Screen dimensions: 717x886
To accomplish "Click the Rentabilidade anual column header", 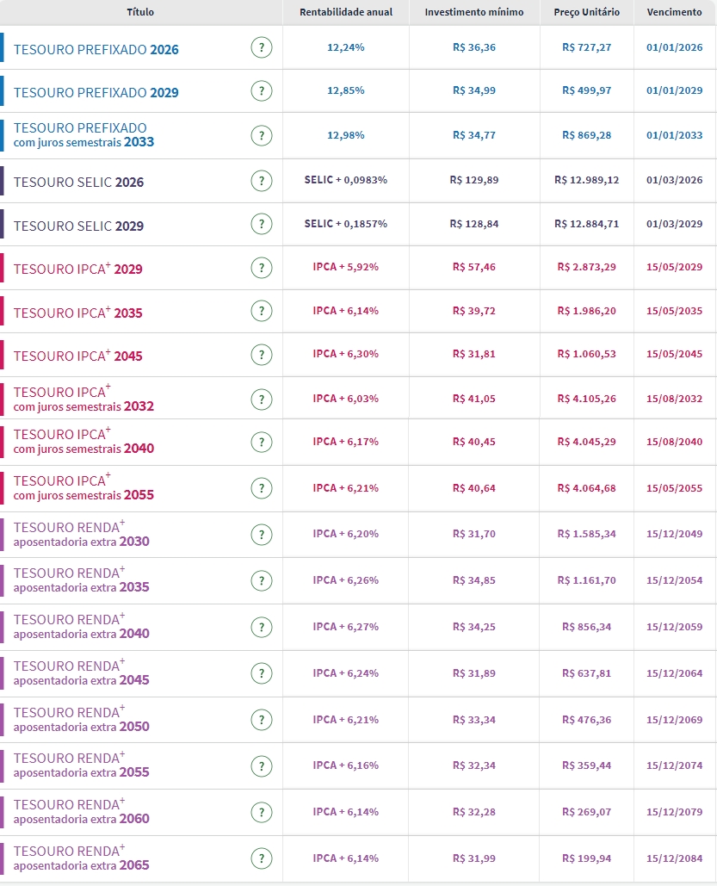I will pyautogui.click(x=345, y=12).
